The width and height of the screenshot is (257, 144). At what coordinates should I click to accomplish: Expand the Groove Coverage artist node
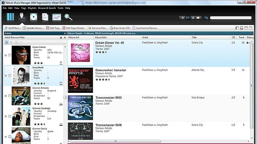point(5,116)
